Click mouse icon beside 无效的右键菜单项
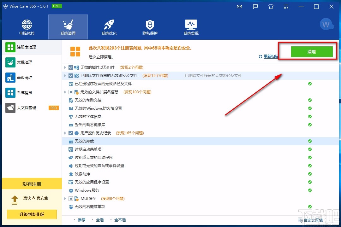The height and width of the screenshot is (227, 341). pyautogui.click(x=71, y=207)
